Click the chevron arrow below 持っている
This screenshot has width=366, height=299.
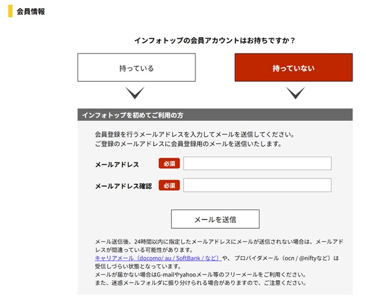pos(135,93)
